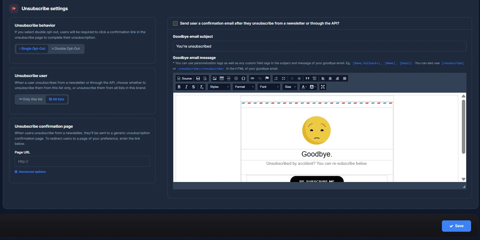Click the Goodbye email subject field
This screenshot has width=480, height=240.
click(x=320, y=46)
